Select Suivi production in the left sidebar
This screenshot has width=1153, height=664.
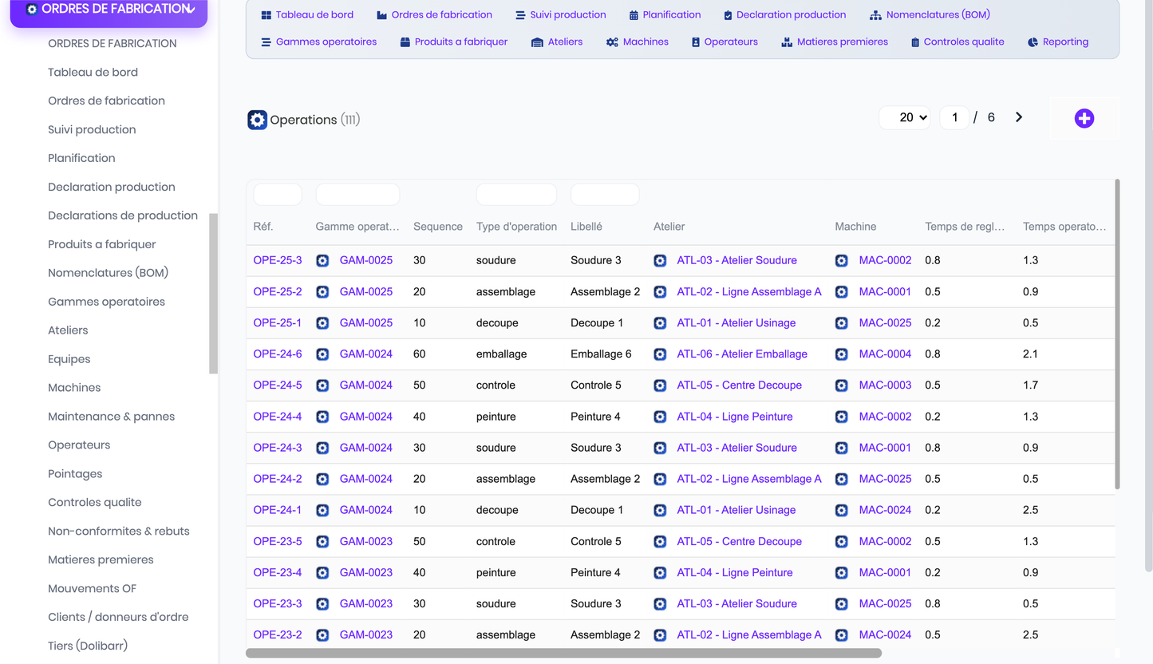(x=92, y=129)
